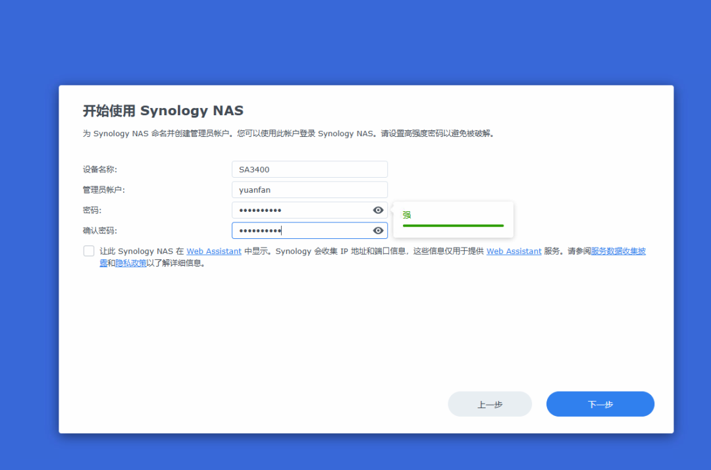Click the device name field SA3400
This screenshot has height=470, width=711.
[309, 170]
